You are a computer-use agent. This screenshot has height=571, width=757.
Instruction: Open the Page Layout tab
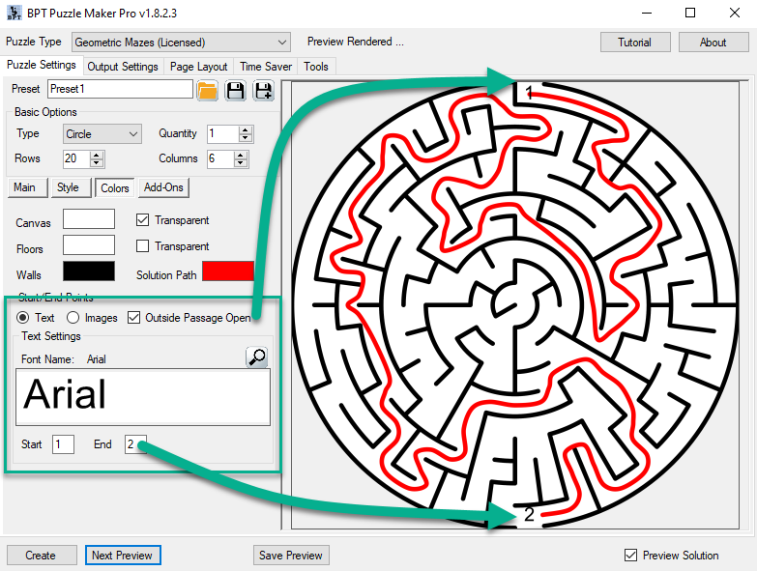(198, 67)
